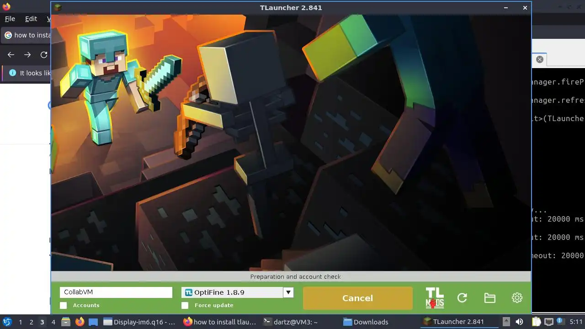Screen dimensions: 585x329
Task: Click the Force update label
Action: (x=214, y=305)
